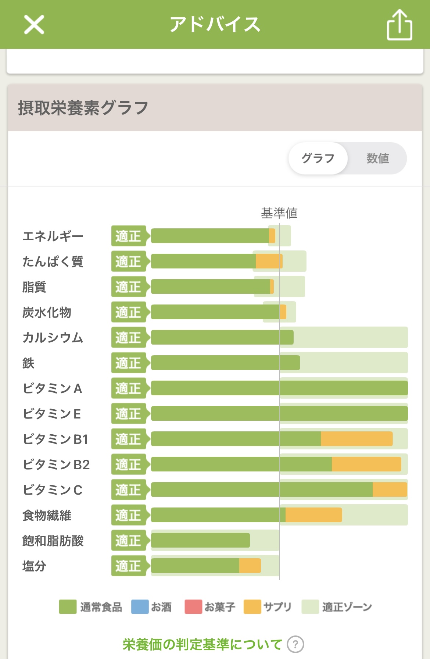
Task: Tap the 適正 badge for エネルギー
Action: [x=129, y=236]
